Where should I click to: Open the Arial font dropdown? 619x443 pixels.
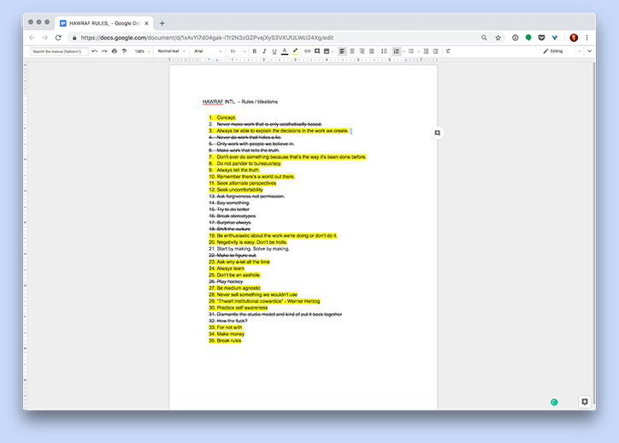point(208,51)
